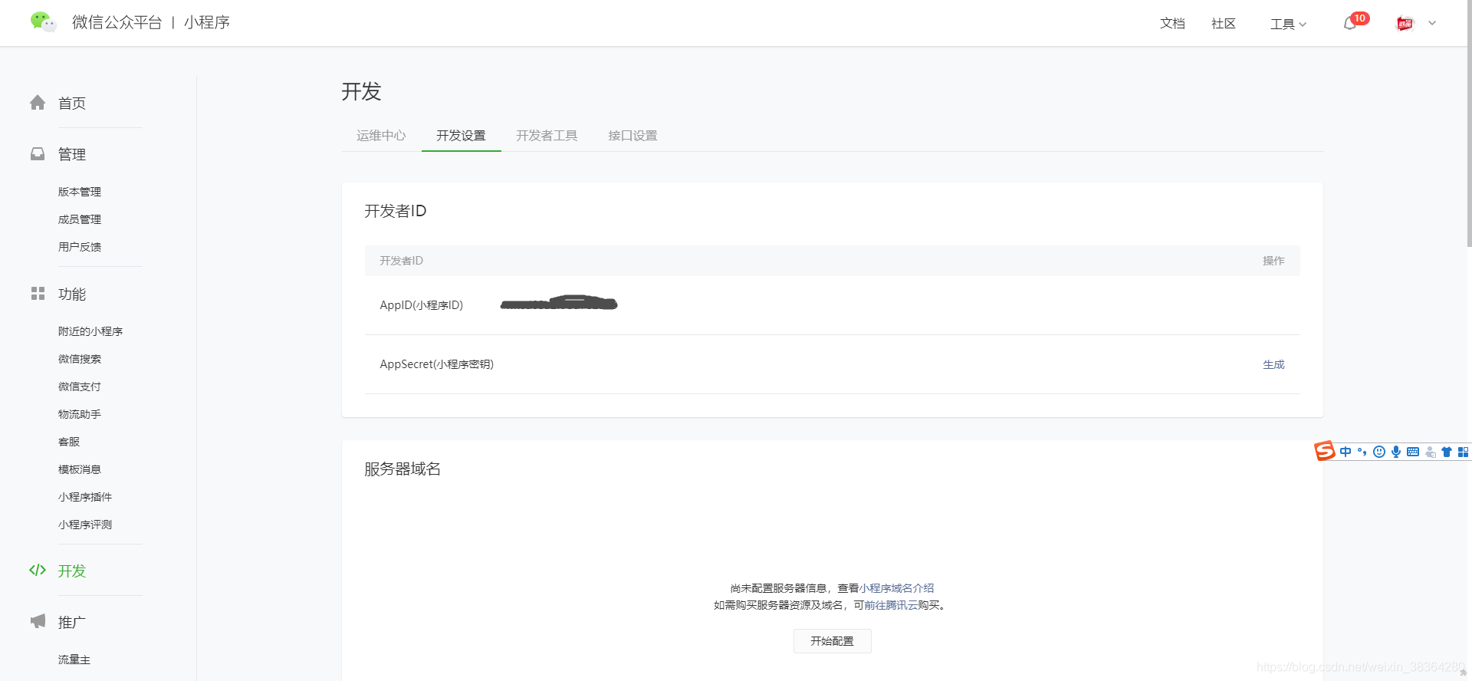Click the code icon beside 开发
The image size is (1472, 681).
(x=38, y=570)
